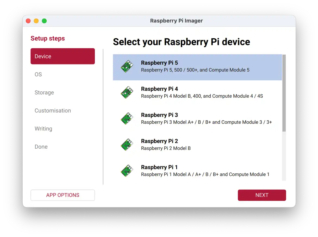This screenshot has width=318, height=237.
Task: Open APP OPTIONS
Action: coord(63,195)
